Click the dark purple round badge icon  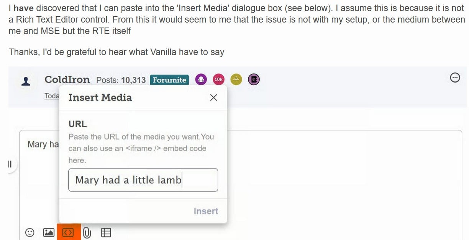click(x=254, y=79)
